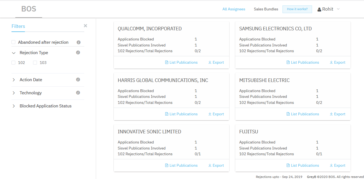Image resolution: width=364 pixels, height=179 pixels.
Task: Check the 102 rejection type box
Action: click(x=13, y=63)
